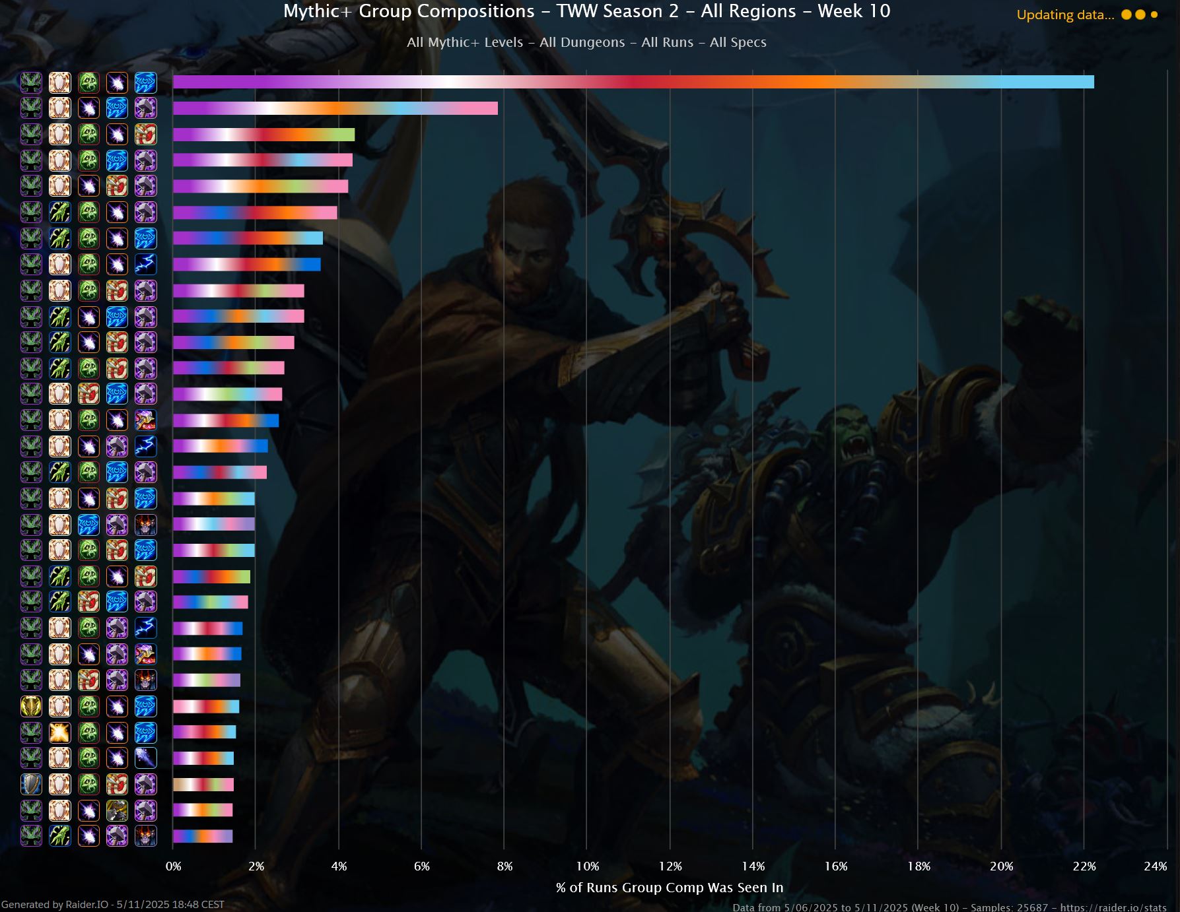
Task: Click the 6% axis label
Action: tap(422, 866)
